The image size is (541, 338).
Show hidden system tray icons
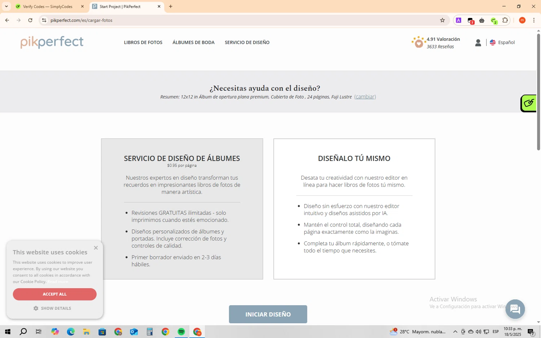(x=455, y=332)
